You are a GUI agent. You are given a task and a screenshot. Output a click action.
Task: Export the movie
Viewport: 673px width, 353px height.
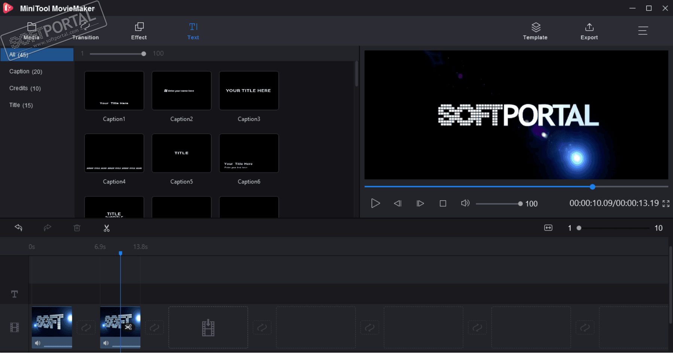(x=589, y=31)
